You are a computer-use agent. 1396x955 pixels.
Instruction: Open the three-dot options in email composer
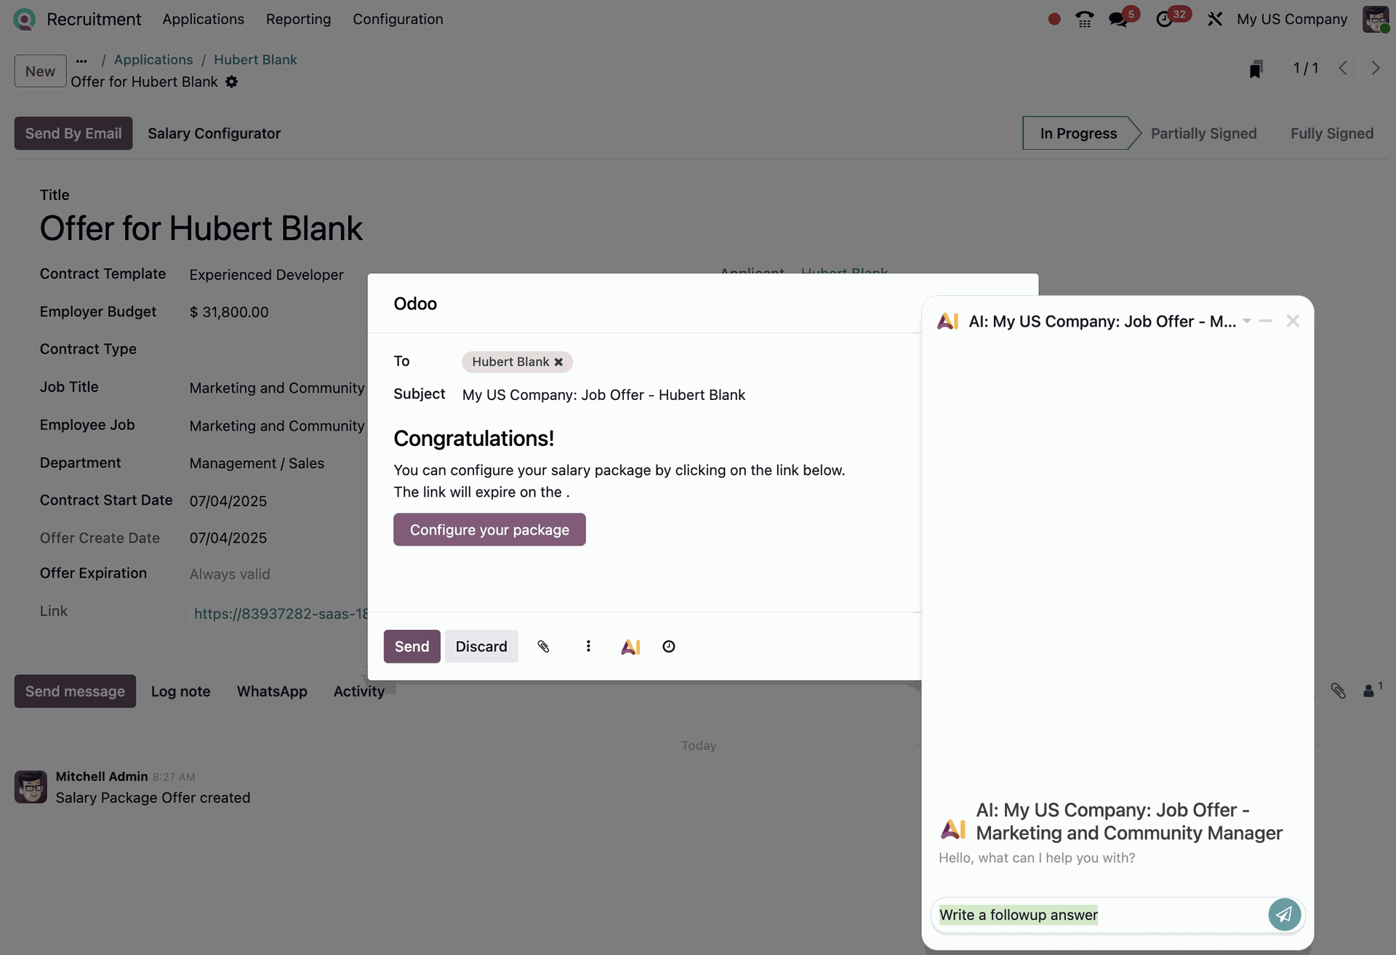tap(588, 647)
